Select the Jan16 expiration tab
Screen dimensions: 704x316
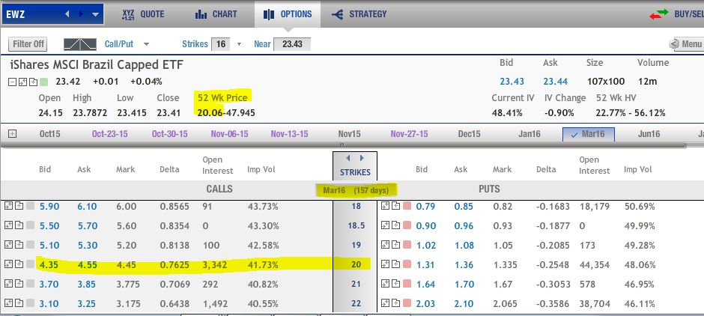pyautogui.click(x=529, y=133)
